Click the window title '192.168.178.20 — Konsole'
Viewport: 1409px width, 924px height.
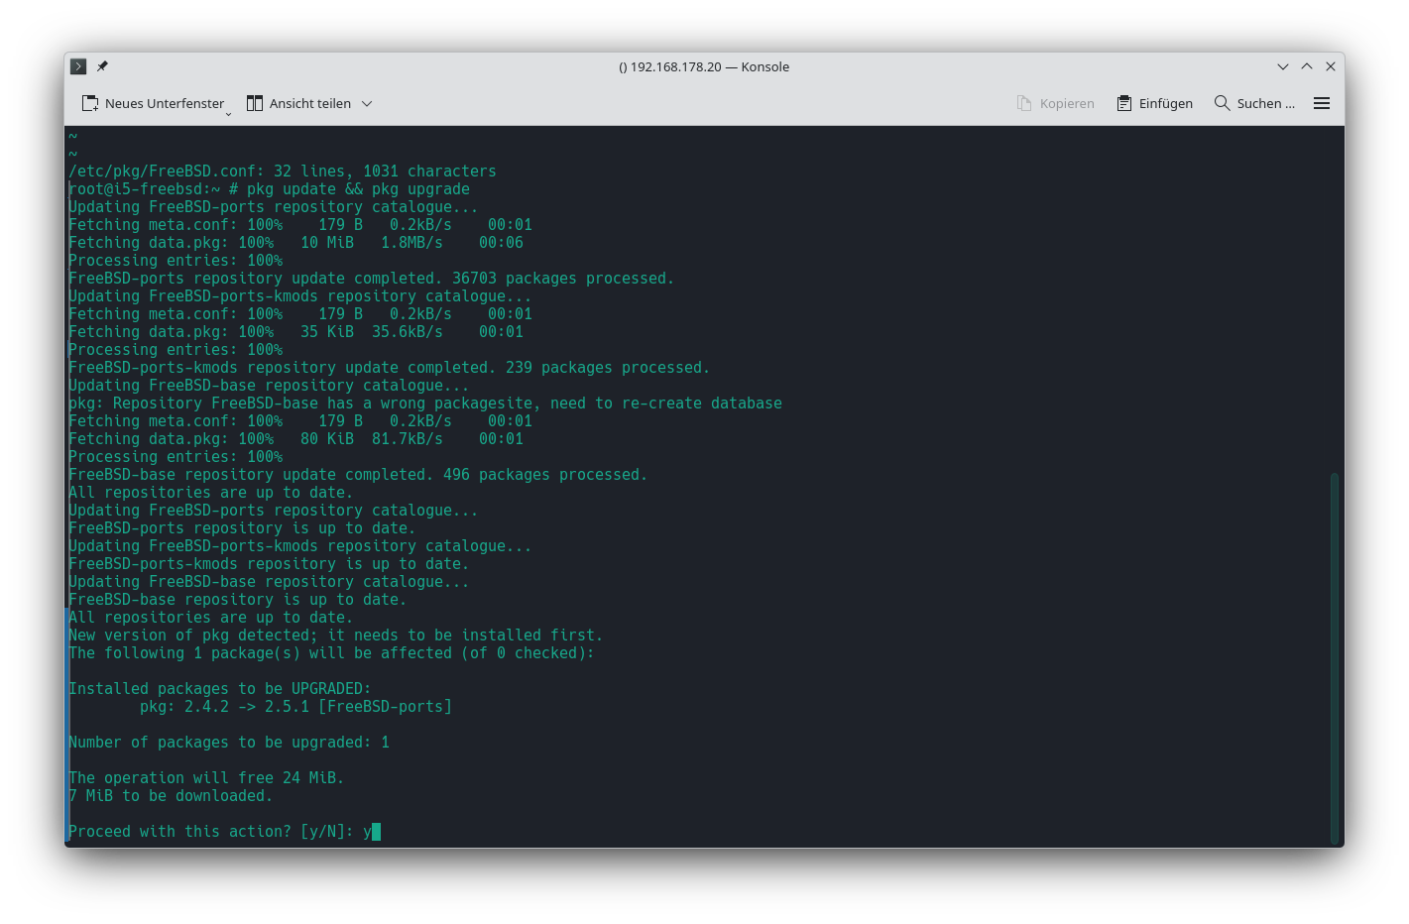click(704, 66)
